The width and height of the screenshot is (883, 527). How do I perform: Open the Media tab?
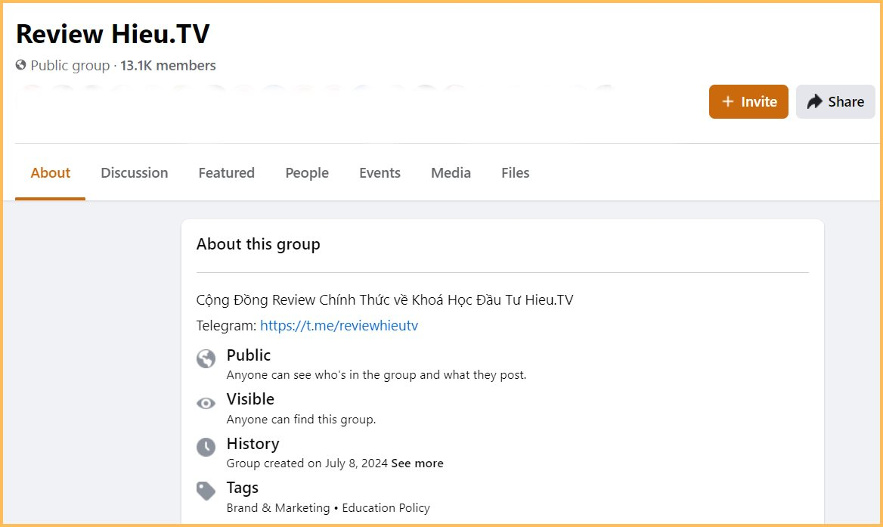tap(451, 173)
